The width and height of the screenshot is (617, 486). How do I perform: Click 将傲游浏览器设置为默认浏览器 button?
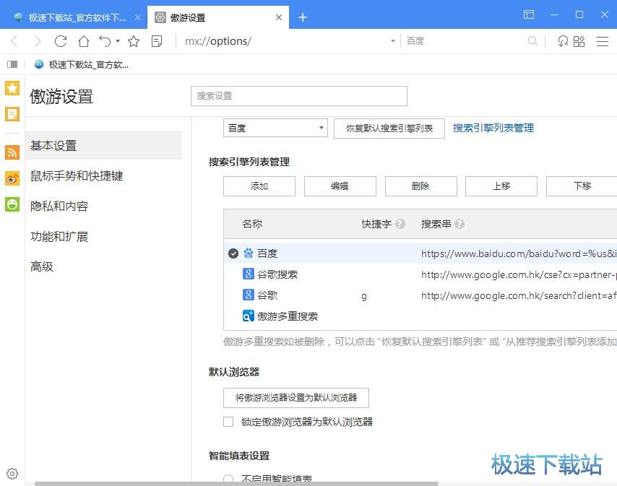296,397
